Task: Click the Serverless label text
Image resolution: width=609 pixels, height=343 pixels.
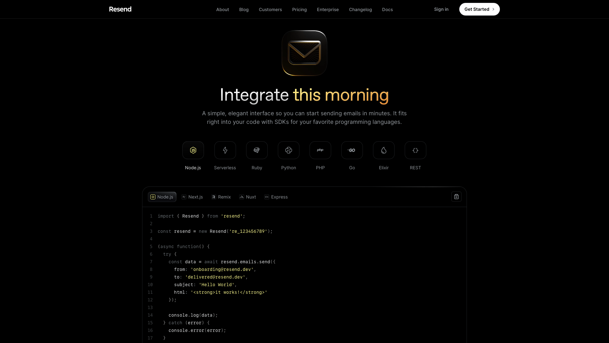Action: [x=225, y=168]
